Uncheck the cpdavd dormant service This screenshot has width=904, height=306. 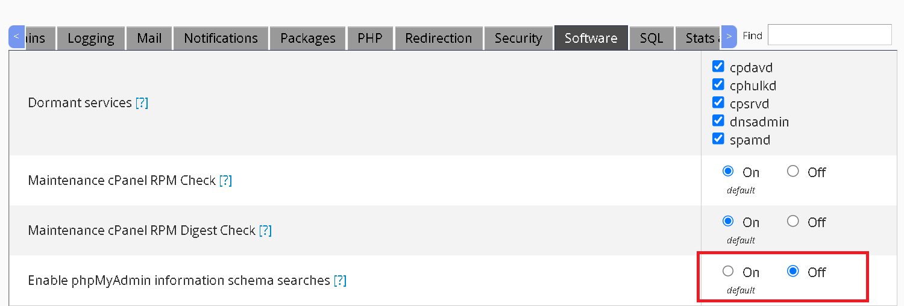click(718, 66)
